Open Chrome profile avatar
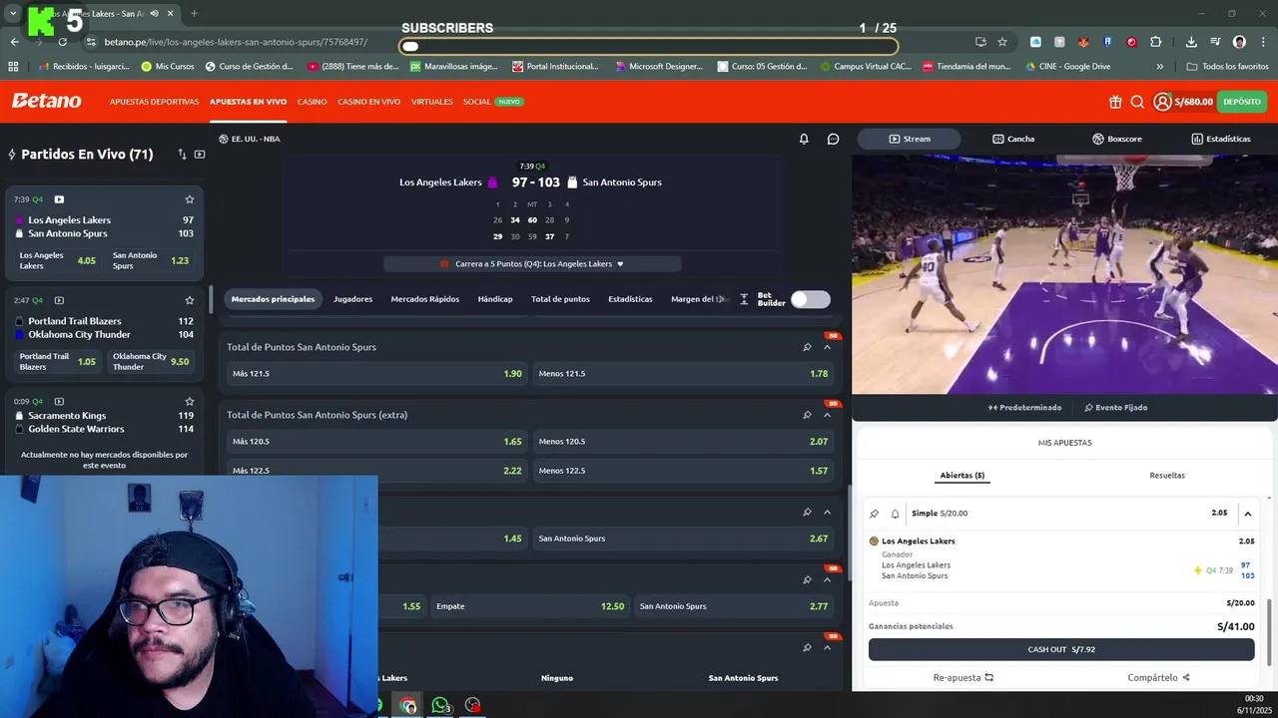Image resolution: width=1278 pixels, height=718 pixels. pyautogui.click(x=1239, y=42)
